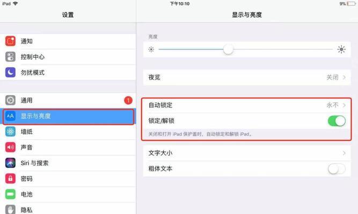Tap the Siri 与搜索 icon
The width and height of the screenshot is (358, 214).
[x=10, y=163]
